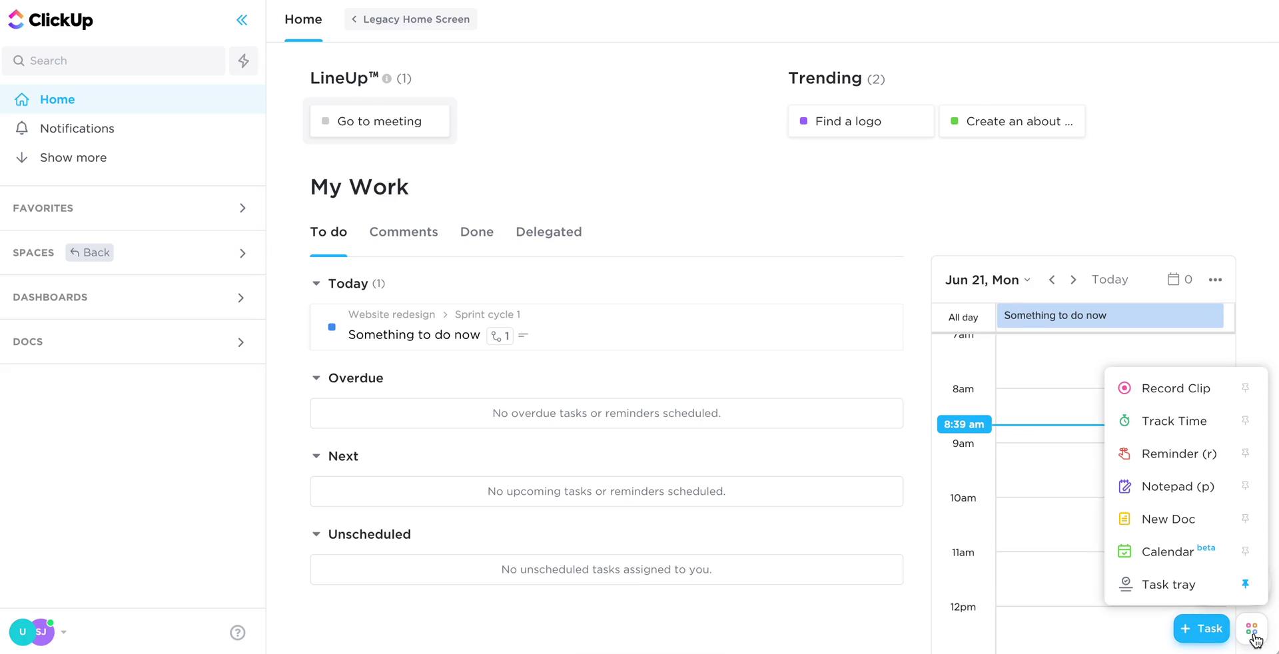
Task: Go to Legacy Home Screen
Action: click(410, 19)
